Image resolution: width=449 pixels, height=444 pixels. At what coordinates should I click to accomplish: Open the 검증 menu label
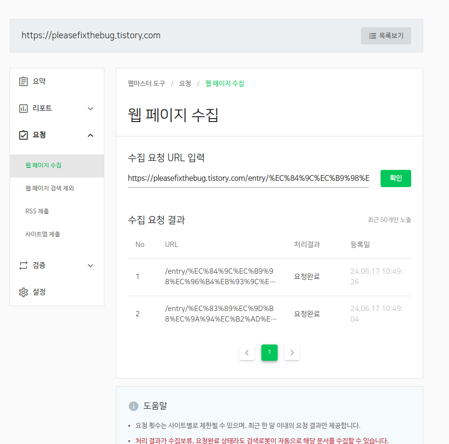(x=39, y=265)
